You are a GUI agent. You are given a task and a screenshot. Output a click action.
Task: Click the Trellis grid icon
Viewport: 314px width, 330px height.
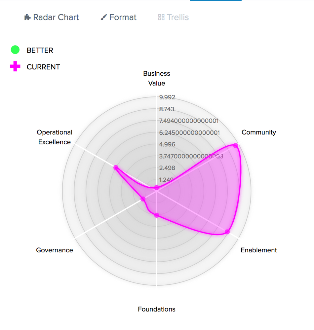[161, 18]
